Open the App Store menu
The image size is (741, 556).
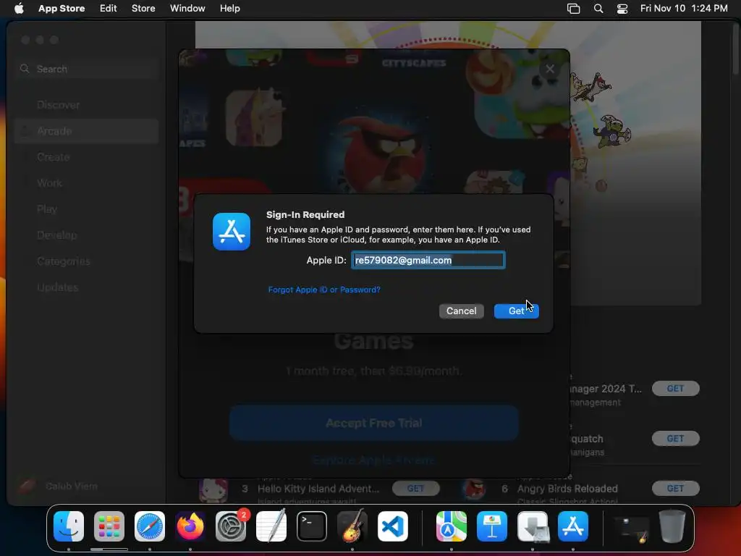[62, 9]
